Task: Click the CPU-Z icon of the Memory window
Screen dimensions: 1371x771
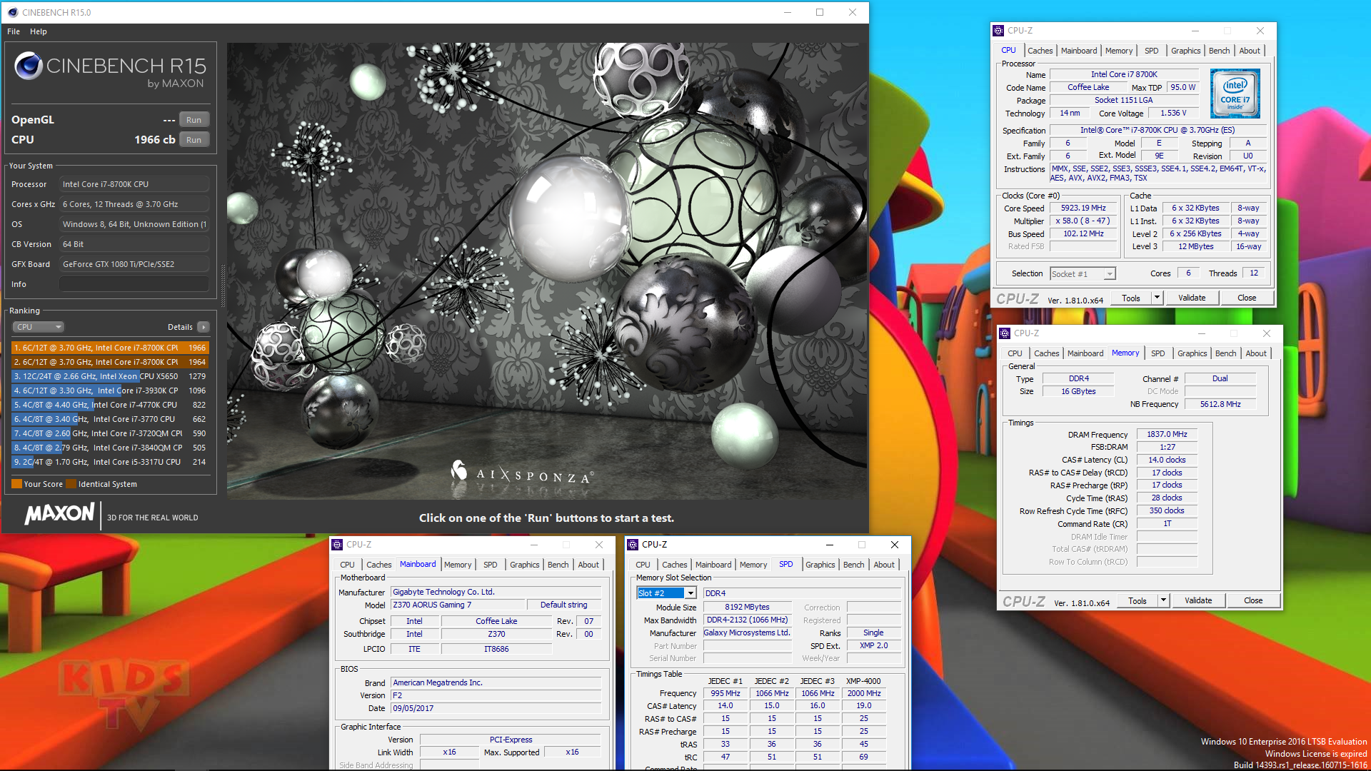Action: [x=1005, y=333]
